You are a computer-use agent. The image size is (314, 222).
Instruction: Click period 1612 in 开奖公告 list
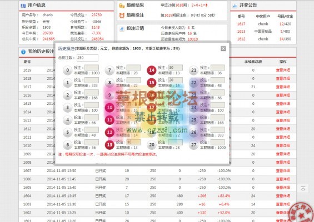click(241, 39)
